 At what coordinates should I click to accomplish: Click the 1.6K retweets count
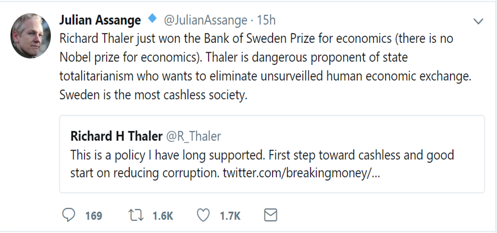163,216
